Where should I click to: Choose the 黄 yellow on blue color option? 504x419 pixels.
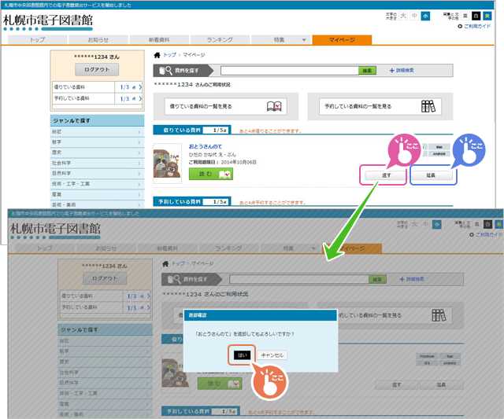(x=487, y=16)
